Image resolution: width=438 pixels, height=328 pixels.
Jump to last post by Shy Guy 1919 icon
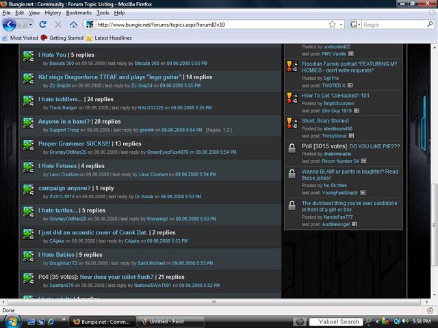(357, 111)
